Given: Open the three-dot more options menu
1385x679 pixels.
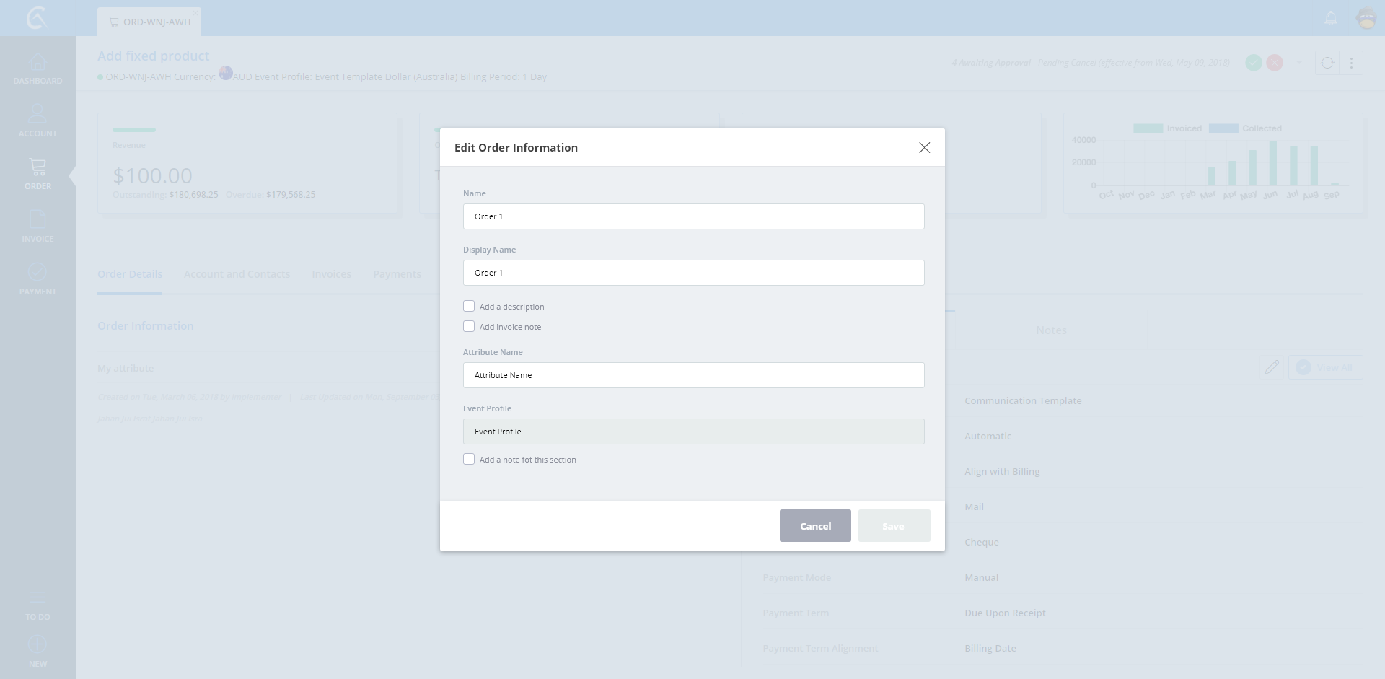Looking at the screenshot, I should tap(1351, 63).
